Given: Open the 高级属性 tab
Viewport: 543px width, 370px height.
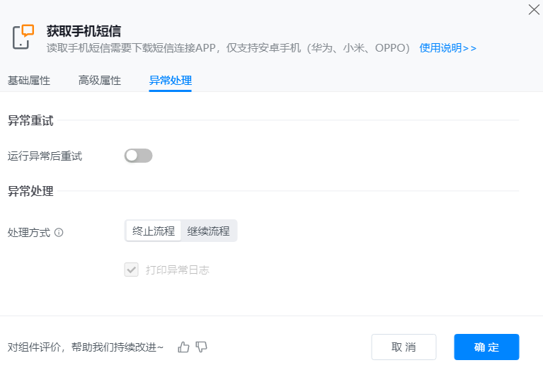Looking at the screenshot, I should 100,80.
